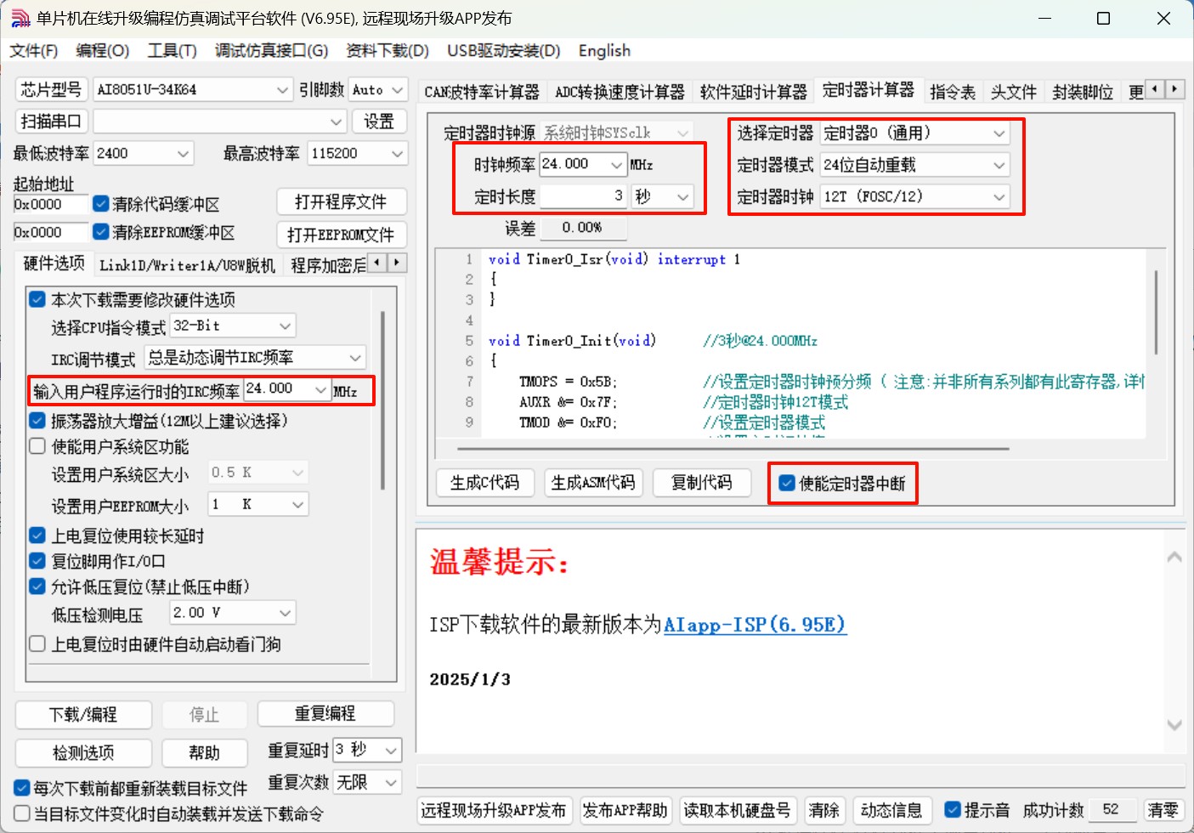This screenshot has width=1194, height=833.
Task: Toggle 每次下载前都重新装载目标文件
Action: pos(22,788)
